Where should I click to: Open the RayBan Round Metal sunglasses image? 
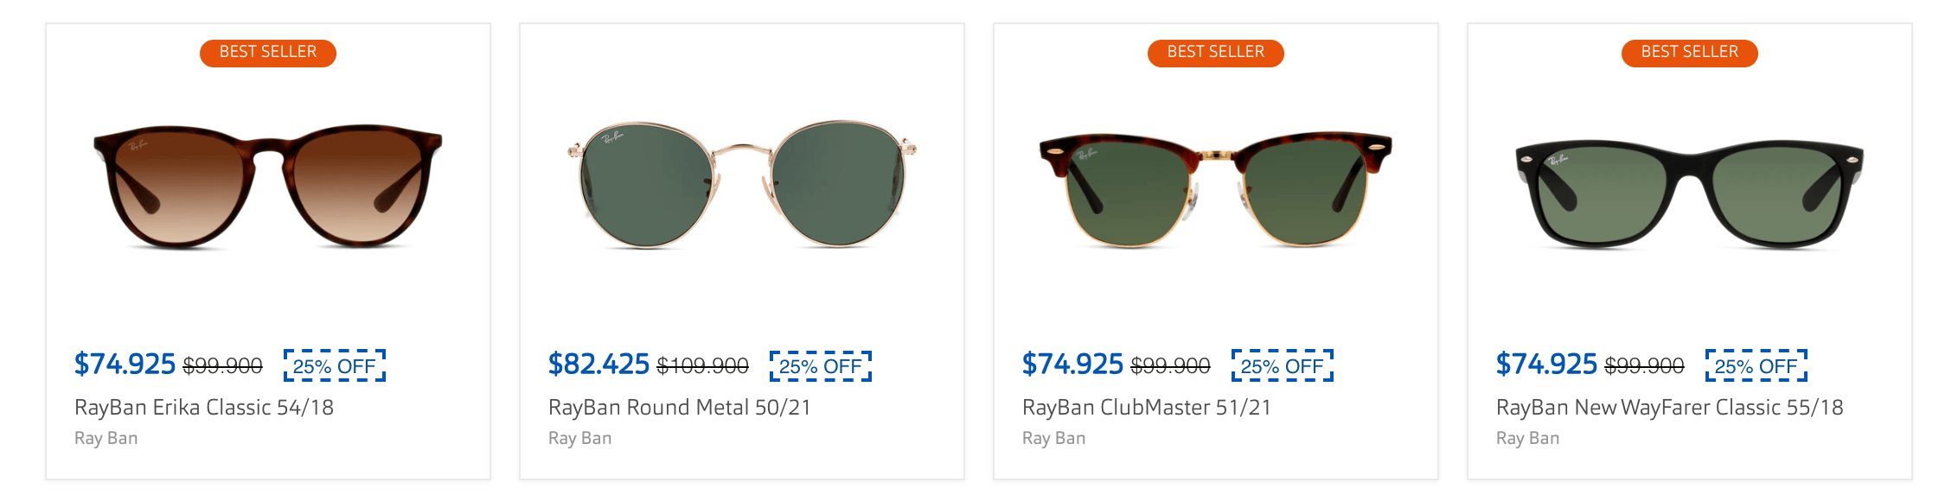tap(742, 184)
